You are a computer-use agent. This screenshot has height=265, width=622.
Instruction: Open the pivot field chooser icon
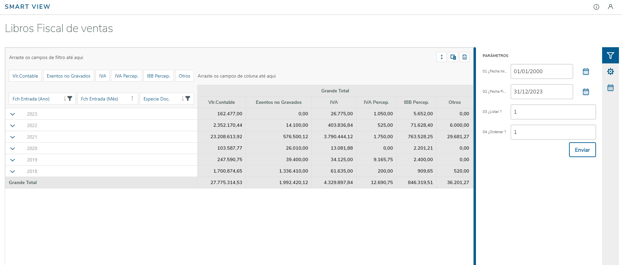[453, 57]
